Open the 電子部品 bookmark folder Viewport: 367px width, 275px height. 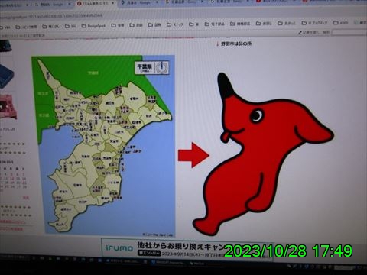[x=215, y=24]
